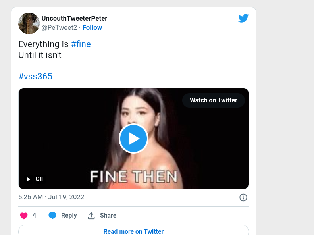Screen dimensions: 314x235
Task: Open the #vss365 hashtag link
Action: [x=35, y=76]
